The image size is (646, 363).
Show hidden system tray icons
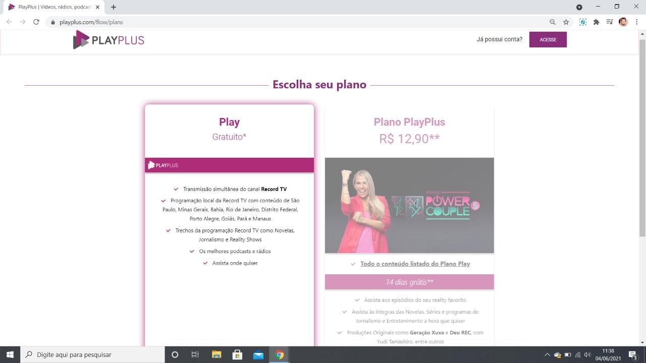coord(547,354)
